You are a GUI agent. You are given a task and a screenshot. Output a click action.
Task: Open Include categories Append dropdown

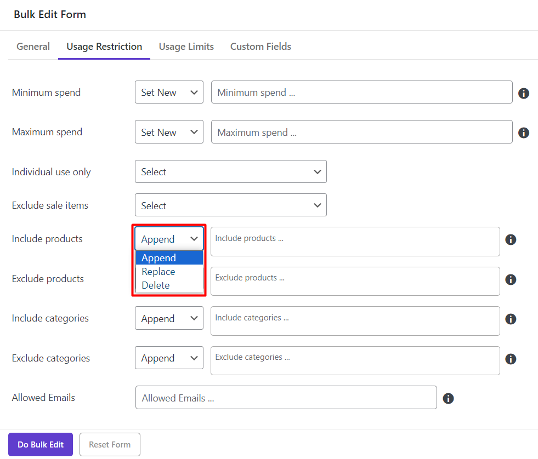[169, 318]
